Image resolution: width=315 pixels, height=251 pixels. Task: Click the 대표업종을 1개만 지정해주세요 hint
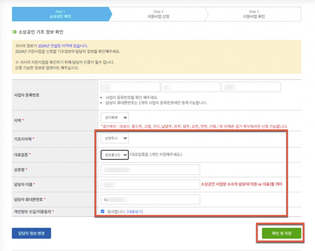click(x=156, y=155)
